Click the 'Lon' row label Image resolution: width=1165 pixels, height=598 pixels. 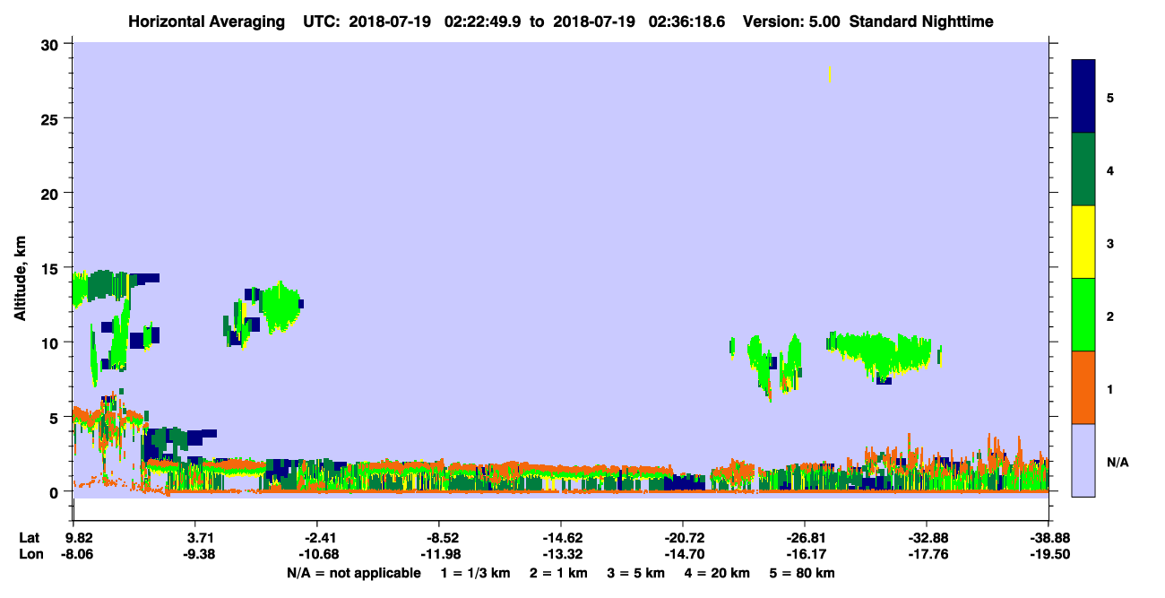pos(30,554)
